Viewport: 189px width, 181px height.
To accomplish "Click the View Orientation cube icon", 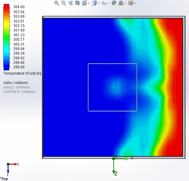I will [84, 3].
